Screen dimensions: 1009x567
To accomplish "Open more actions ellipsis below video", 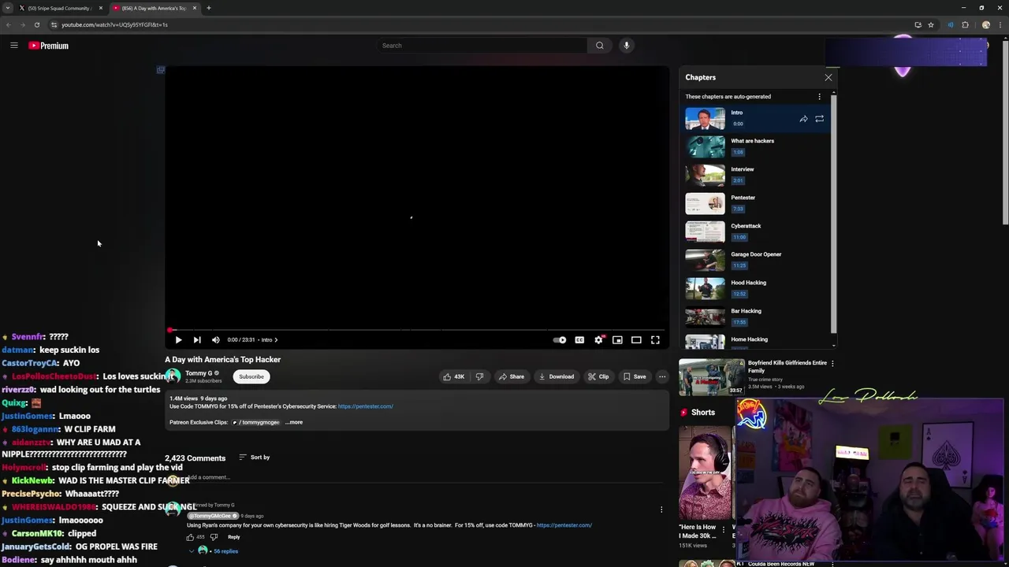I will pyautogui.click(x=662, y=376).
